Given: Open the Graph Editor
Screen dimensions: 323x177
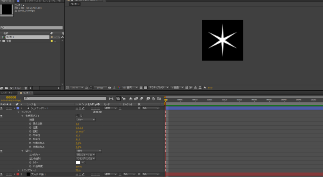Looking at the screenshot, I should pos(159,99).
